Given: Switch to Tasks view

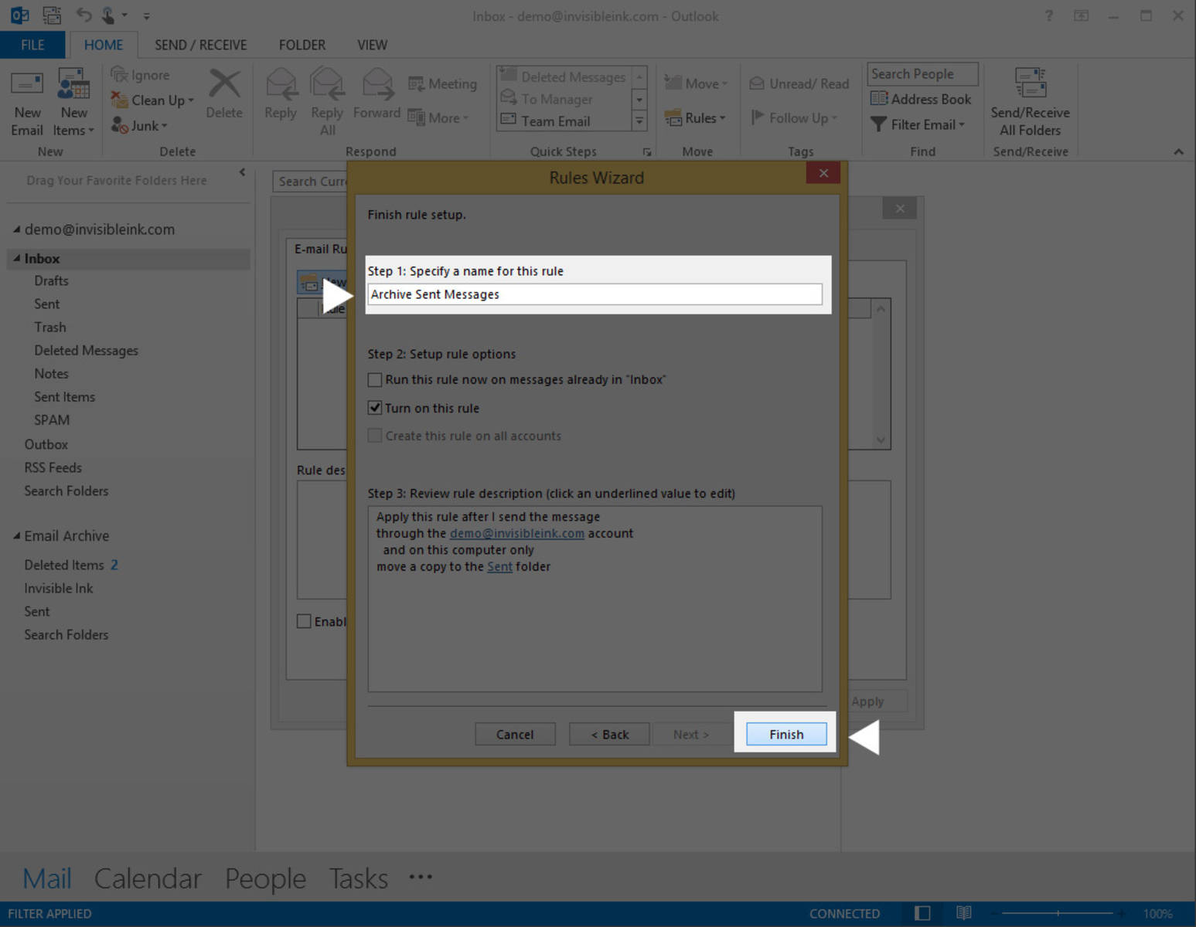Looking at the screenshot, I should tap(358, 878).
